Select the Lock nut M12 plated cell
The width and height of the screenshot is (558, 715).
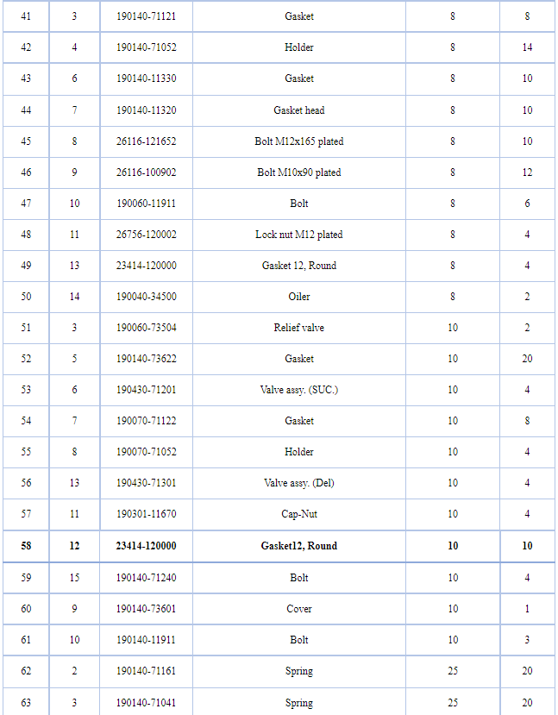[x=299, y=235]
